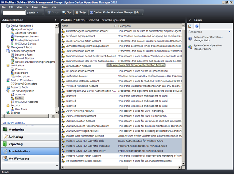Click the Management Packs icon
The image size is (234, 175).
click(8, 47)
